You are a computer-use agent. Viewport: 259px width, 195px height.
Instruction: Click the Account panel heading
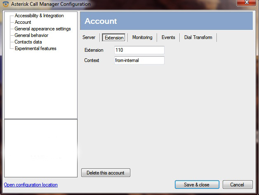pos(101,21)
